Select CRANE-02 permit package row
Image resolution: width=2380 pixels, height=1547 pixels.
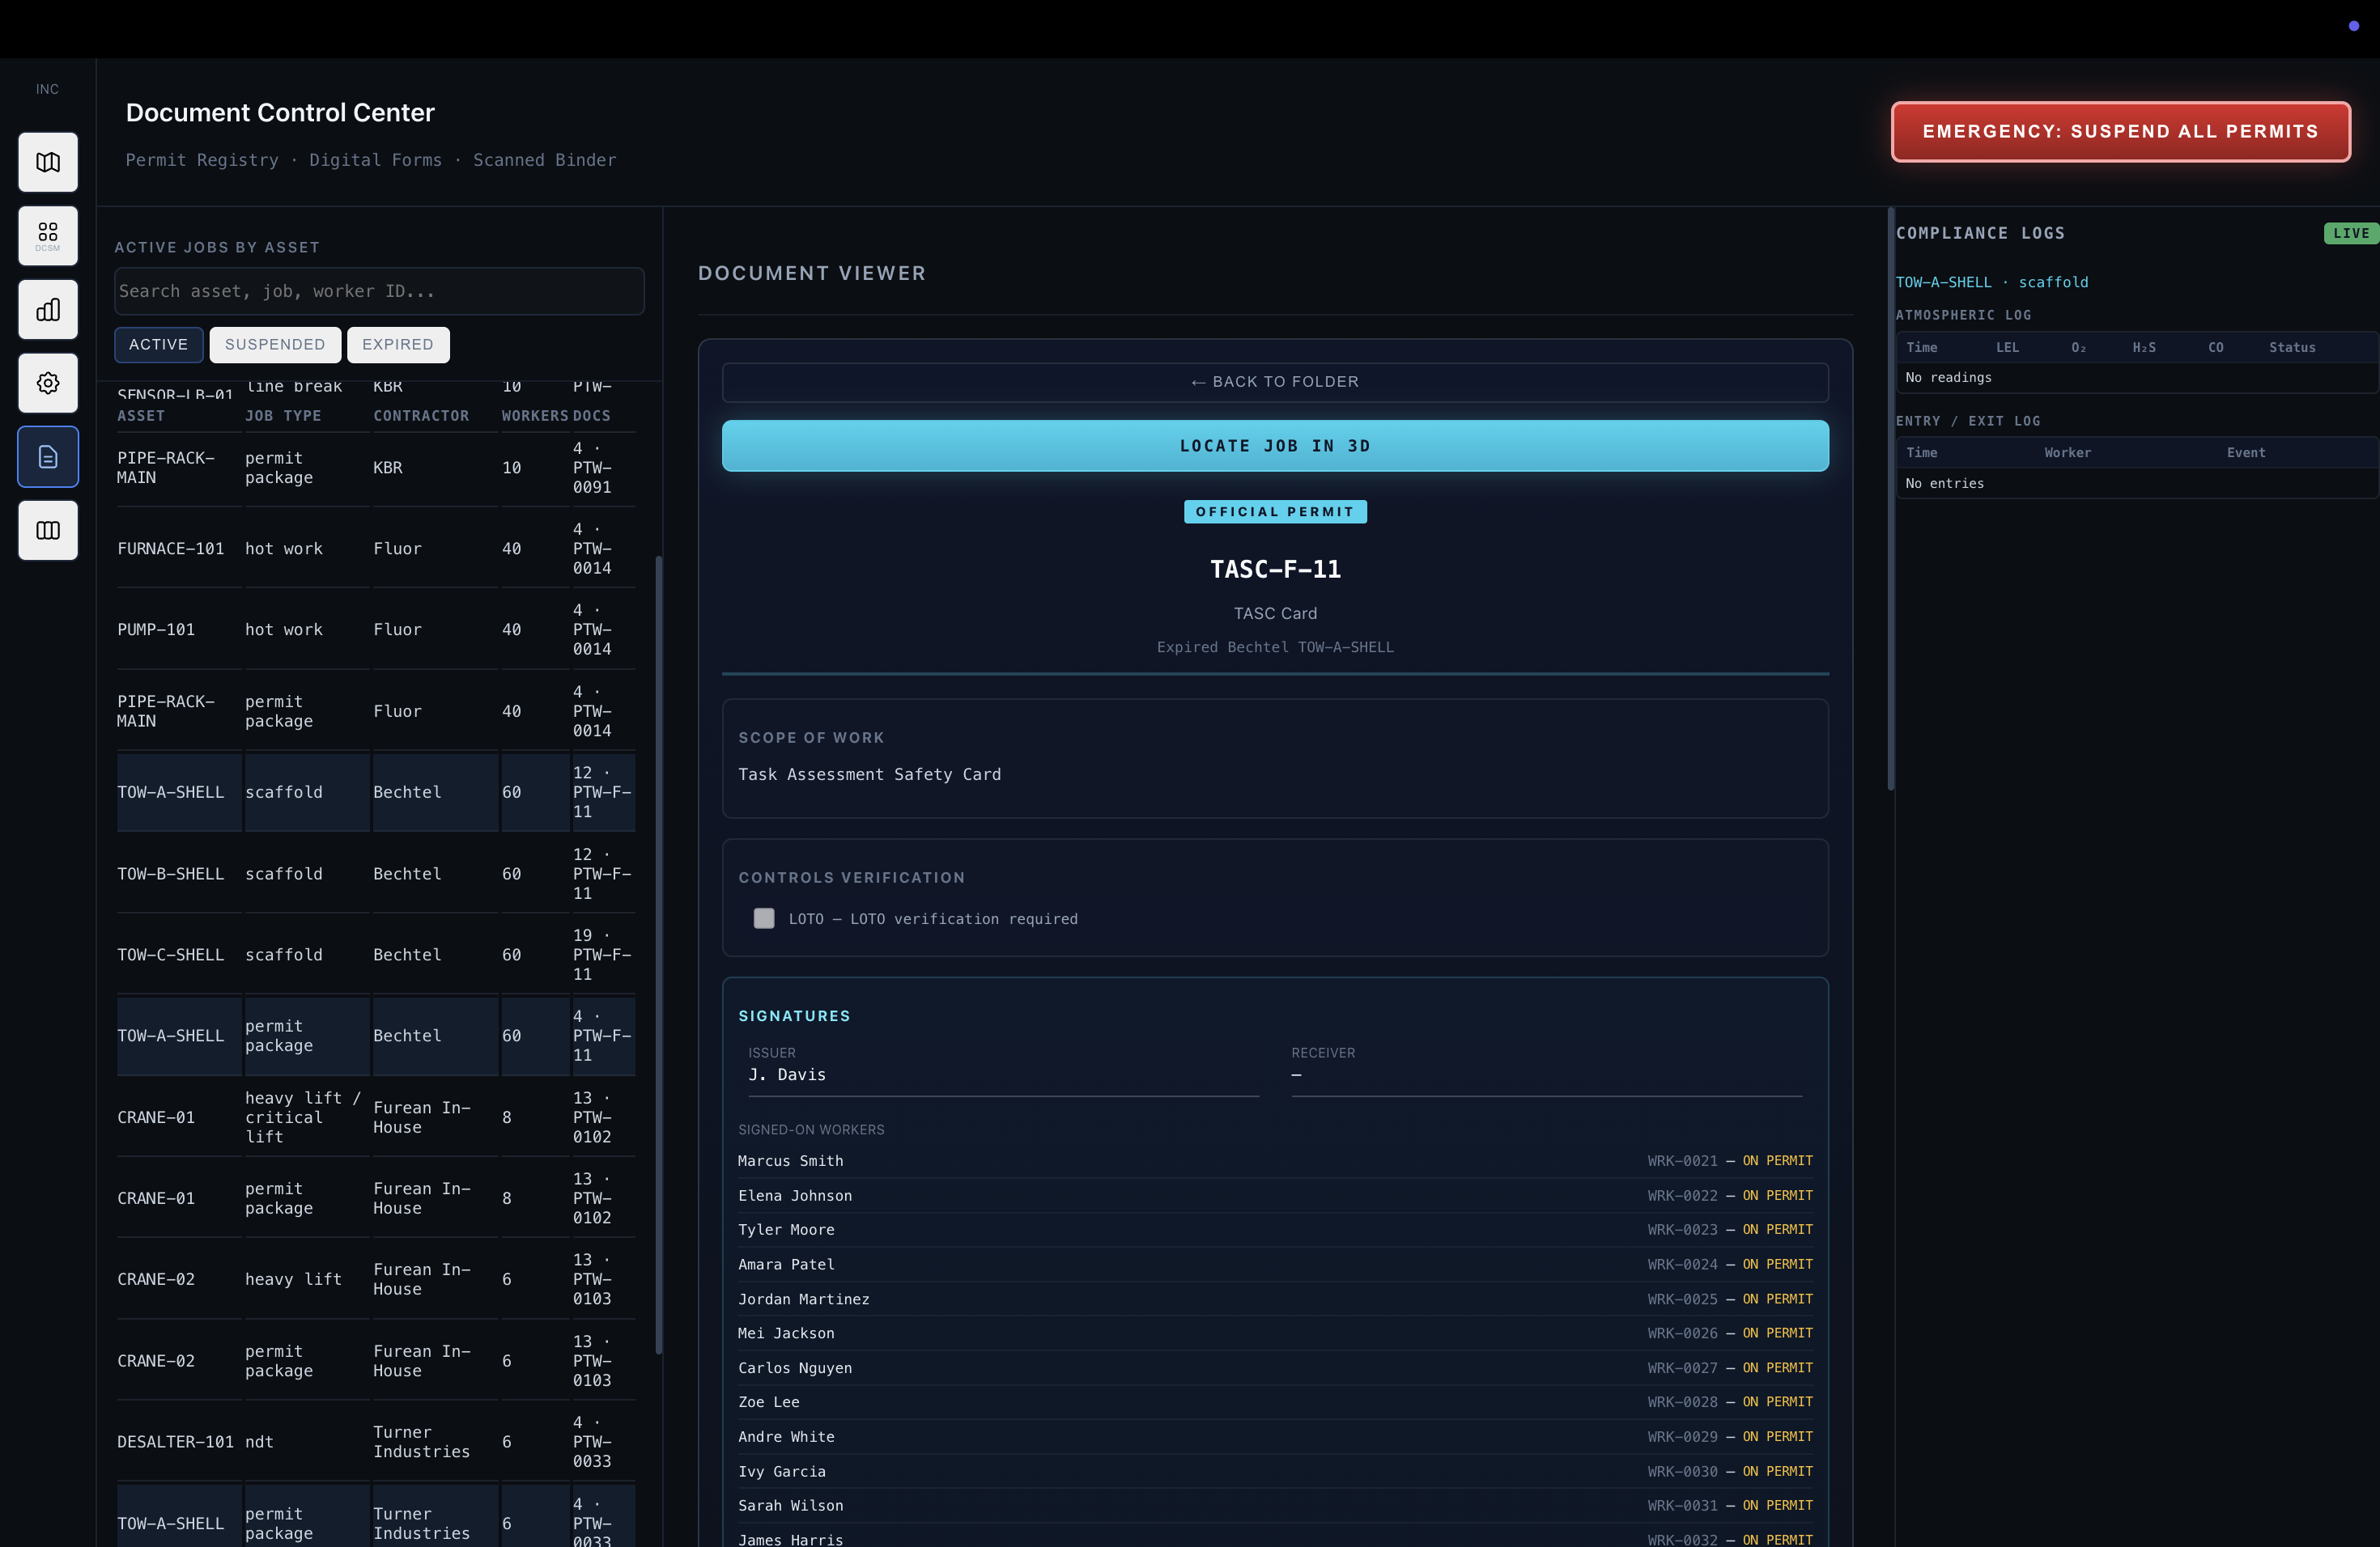[376, 1361]
